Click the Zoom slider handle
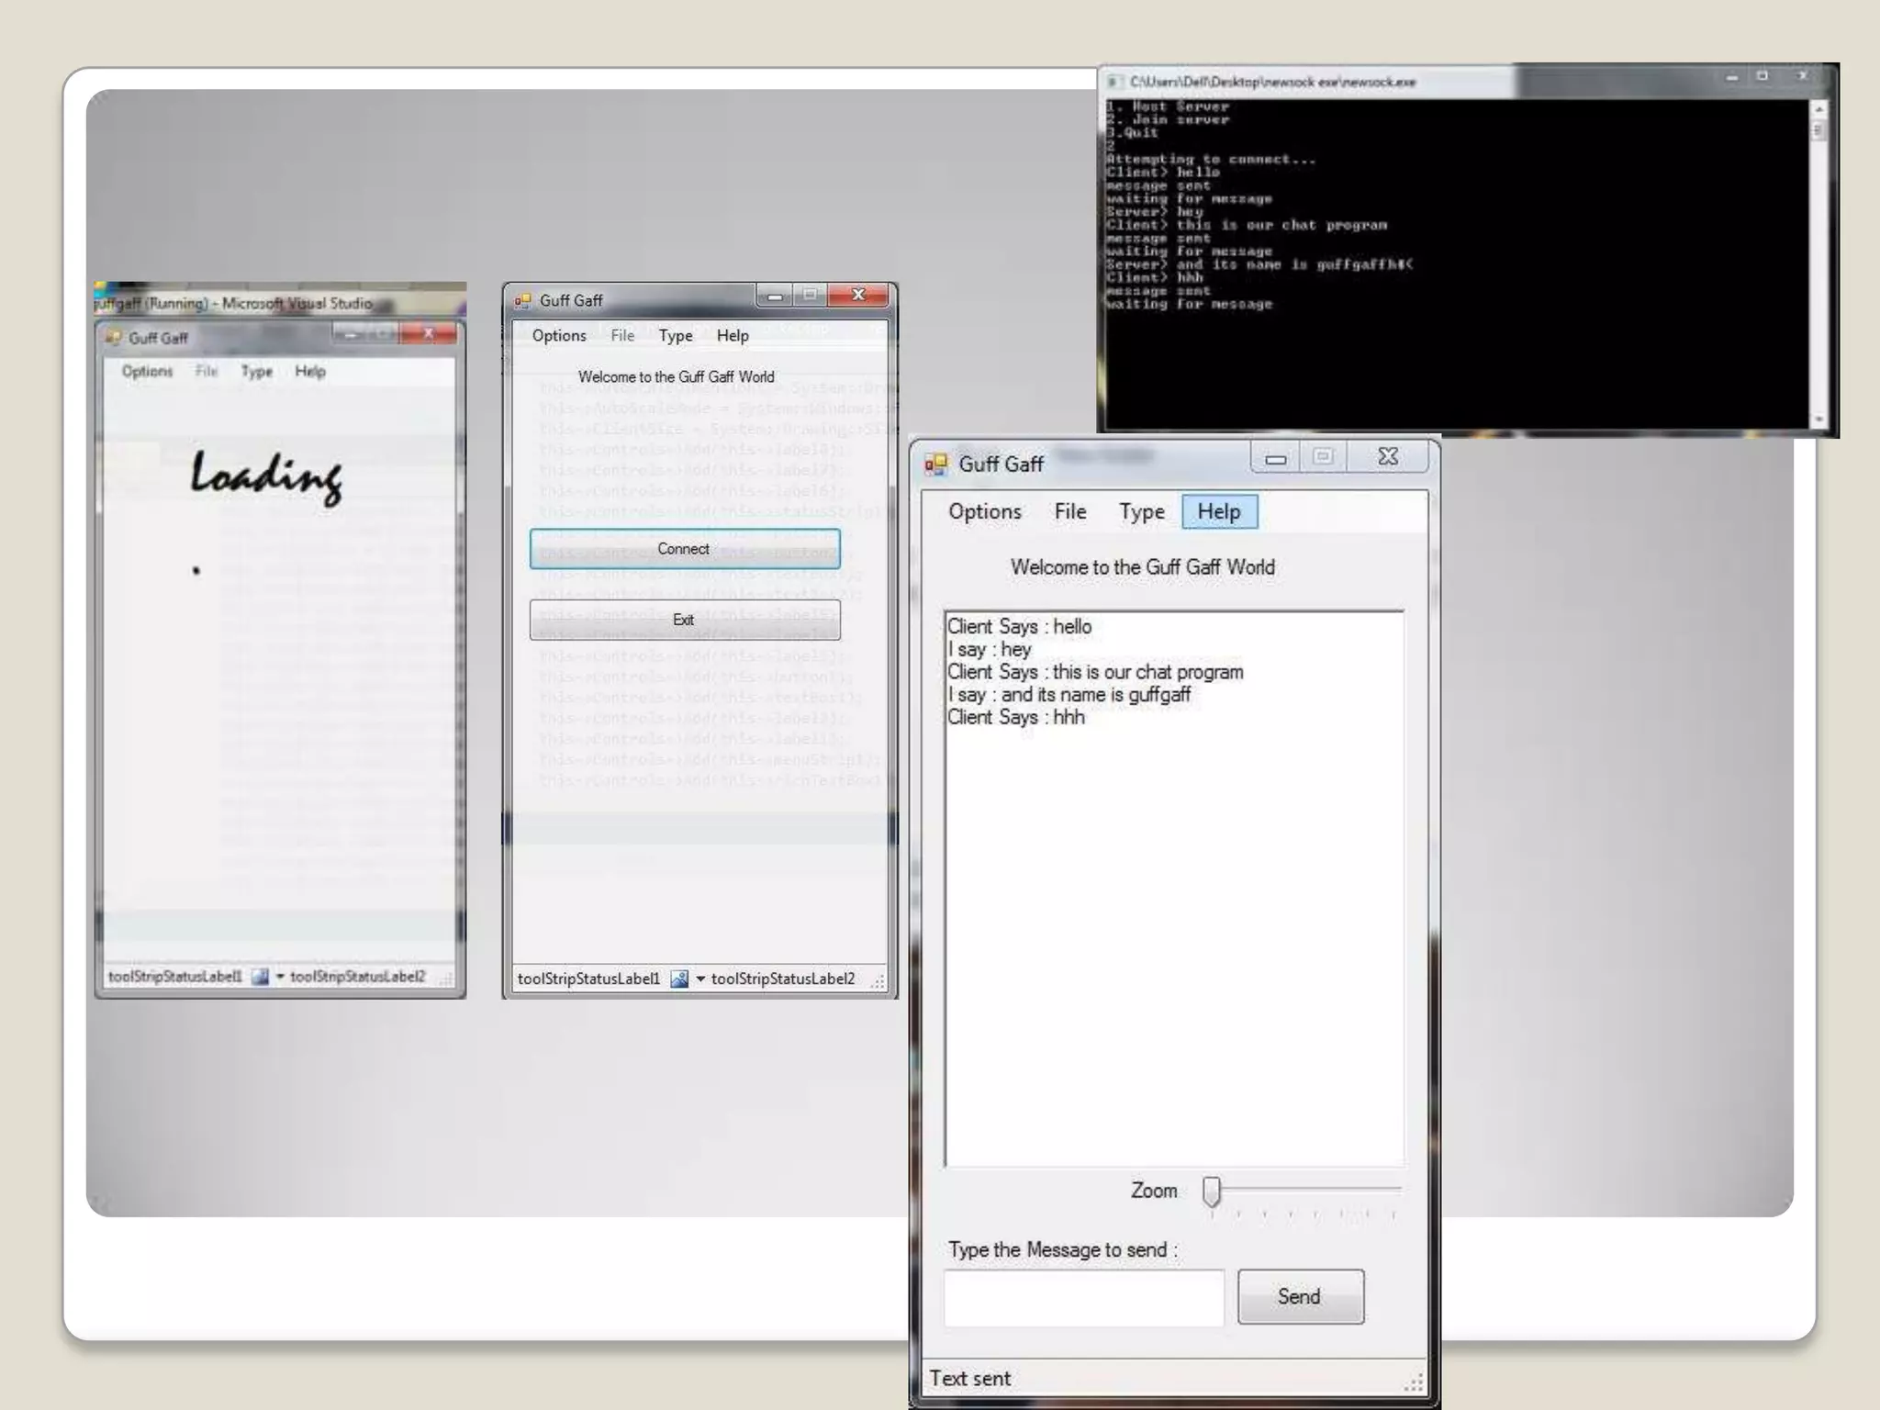1880x1410 pixels. [1212, 1192]
